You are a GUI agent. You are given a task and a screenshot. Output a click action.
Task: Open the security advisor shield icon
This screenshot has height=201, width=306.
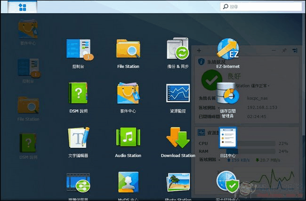(x=228, y=182)
